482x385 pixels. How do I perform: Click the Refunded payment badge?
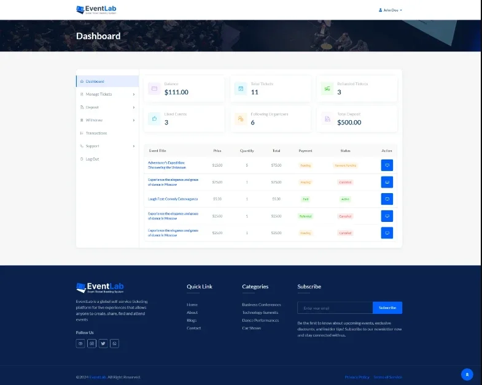306,216
